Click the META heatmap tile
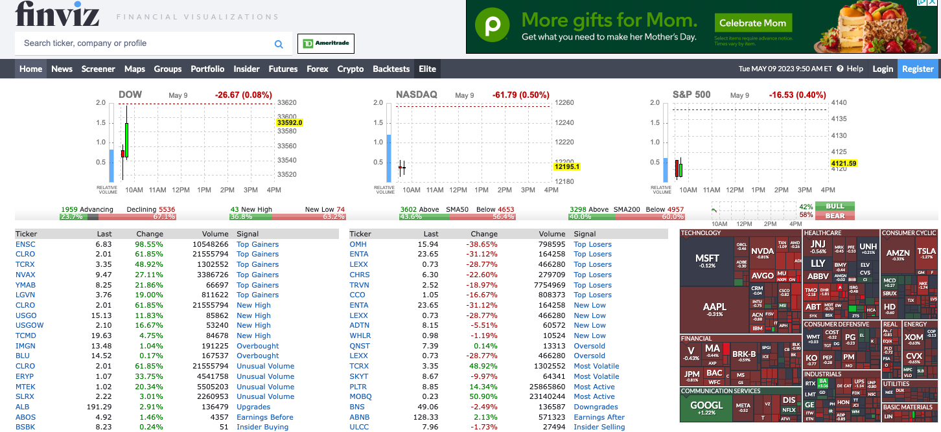 pos(743,407)
